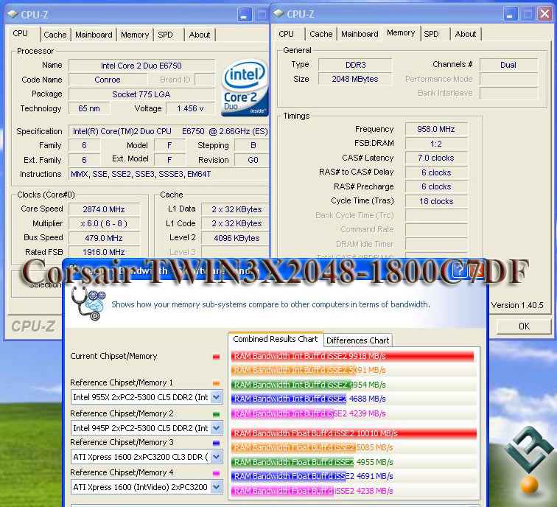Click the Core Speed value 2874.0 MHz

pyautogui.click(x=104, y=209)
